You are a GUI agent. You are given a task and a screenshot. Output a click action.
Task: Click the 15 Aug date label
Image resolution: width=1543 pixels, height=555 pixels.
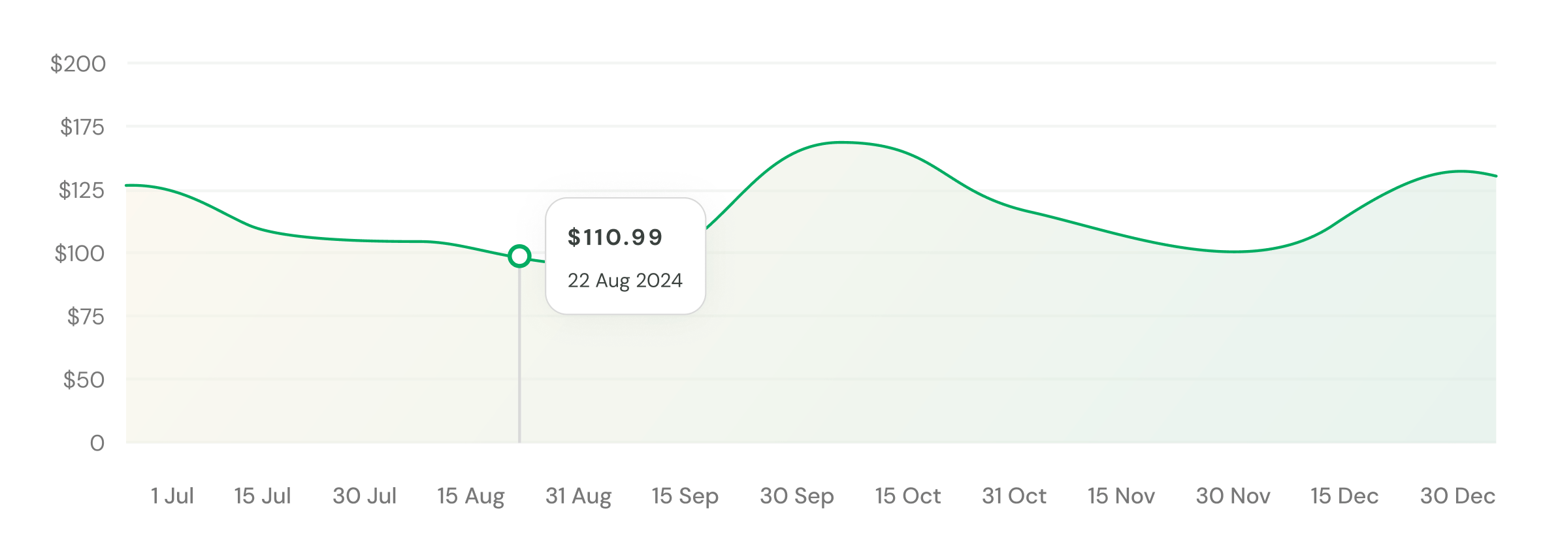[x=470, y=496]
